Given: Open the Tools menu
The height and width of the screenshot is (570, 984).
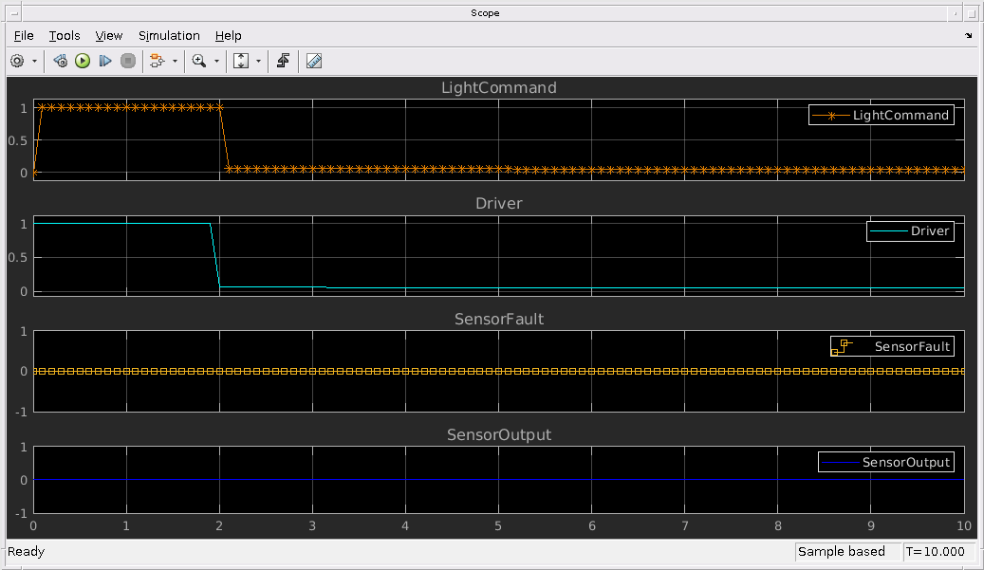Looking at the screenshot, I should pos(65,35).
